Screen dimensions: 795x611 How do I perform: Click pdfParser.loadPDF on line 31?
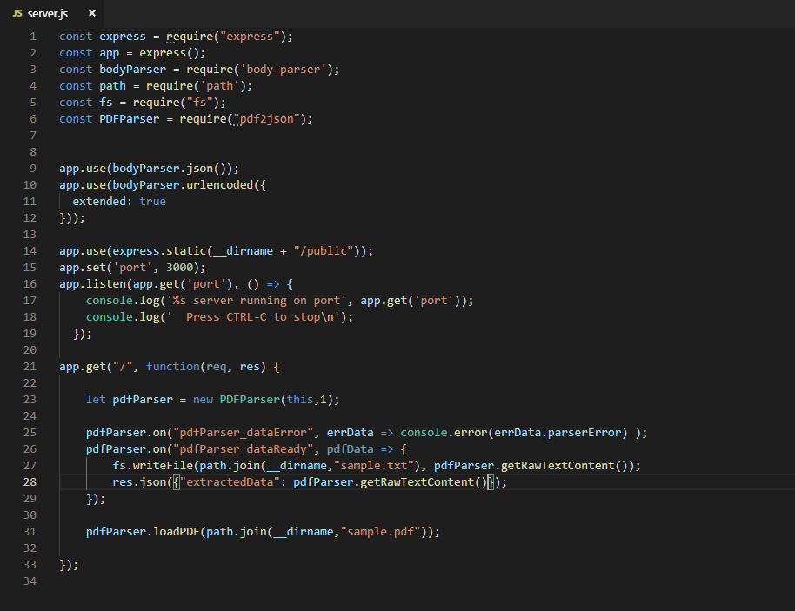143,532
